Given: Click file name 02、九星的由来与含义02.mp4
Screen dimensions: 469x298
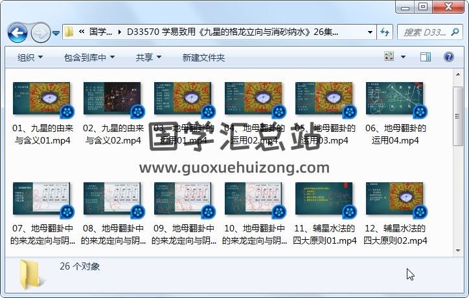Looking at the screenshot, I should click(x=113, y=134).
